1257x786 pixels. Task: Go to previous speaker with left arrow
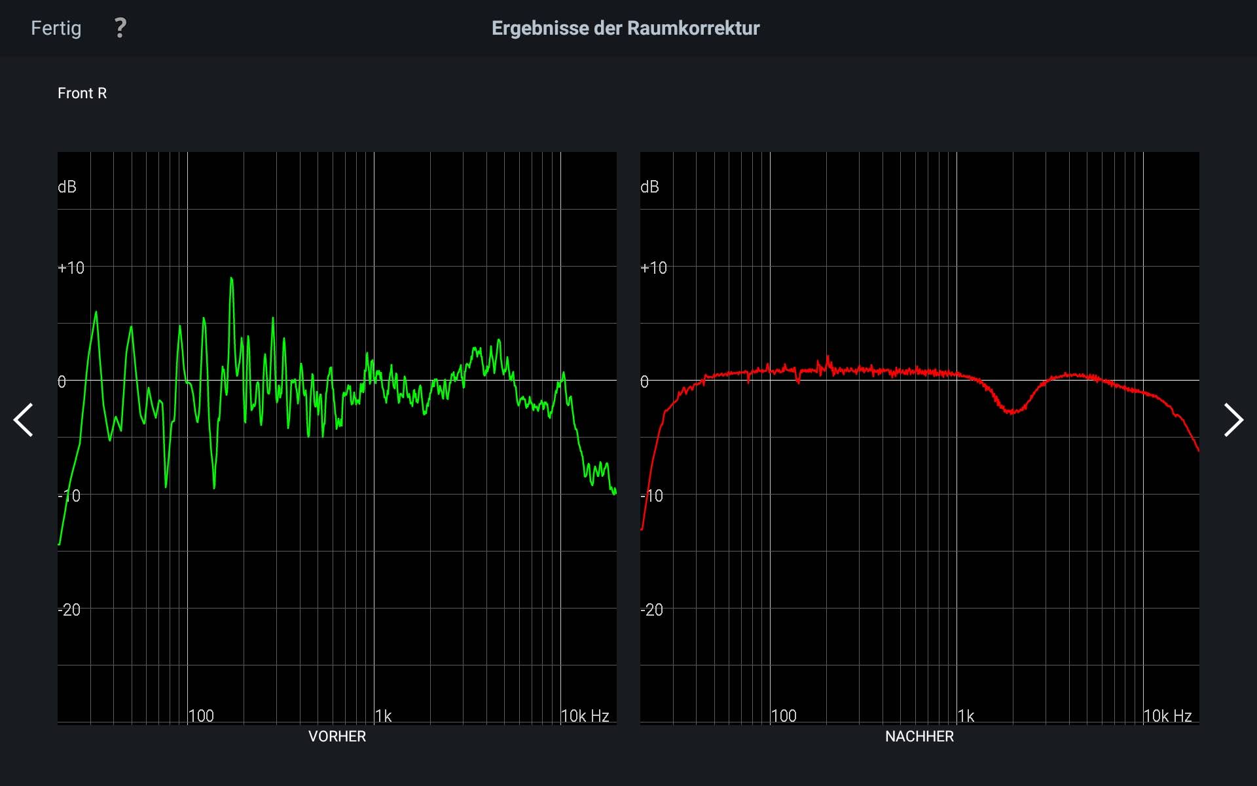coord(24,420)
